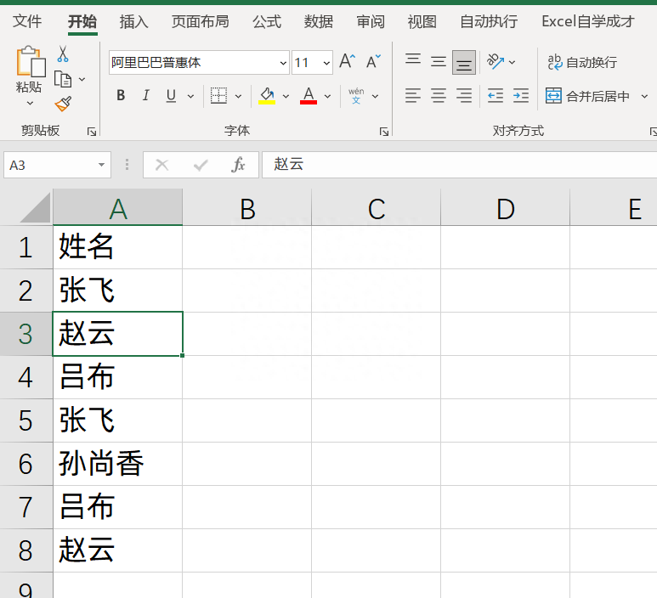Select column D header

pyautogui.click(x=506, y=208)
